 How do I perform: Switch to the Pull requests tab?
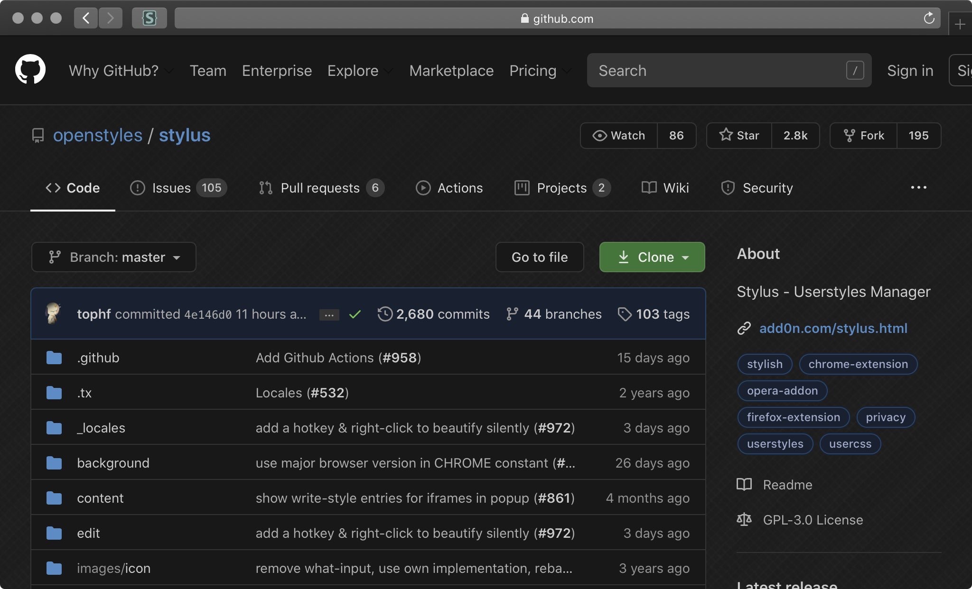321,188
